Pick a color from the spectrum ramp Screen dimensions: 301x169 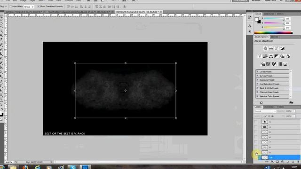273,33
